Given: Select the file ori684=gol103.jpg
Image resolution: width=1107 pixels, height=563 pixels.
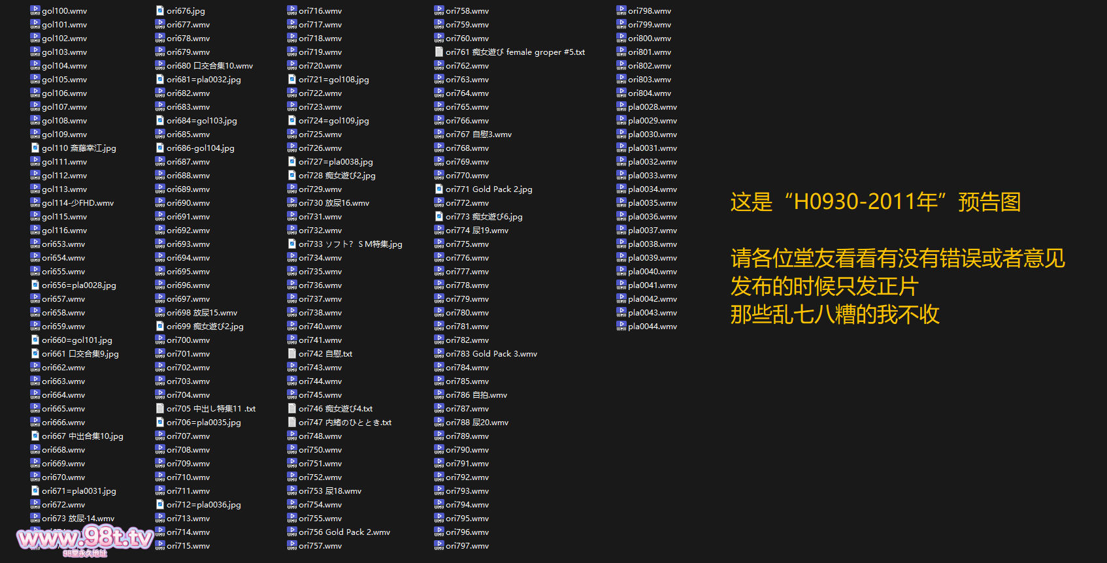Looking at the screenshot, I should point(201,121).
